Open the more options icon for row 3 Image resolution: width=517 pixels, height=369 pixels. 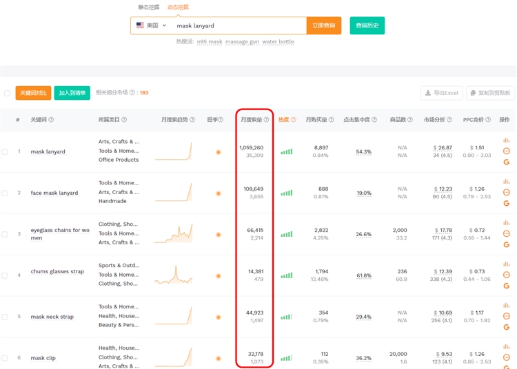pos(507,233)
